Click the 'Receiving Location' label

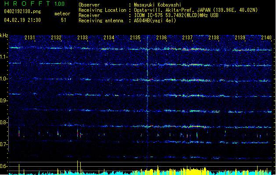(x=102, y=10)
